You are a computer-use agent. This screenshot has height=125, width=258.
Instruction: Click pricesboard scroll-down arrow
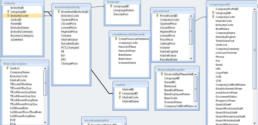(x=191, y=59)
